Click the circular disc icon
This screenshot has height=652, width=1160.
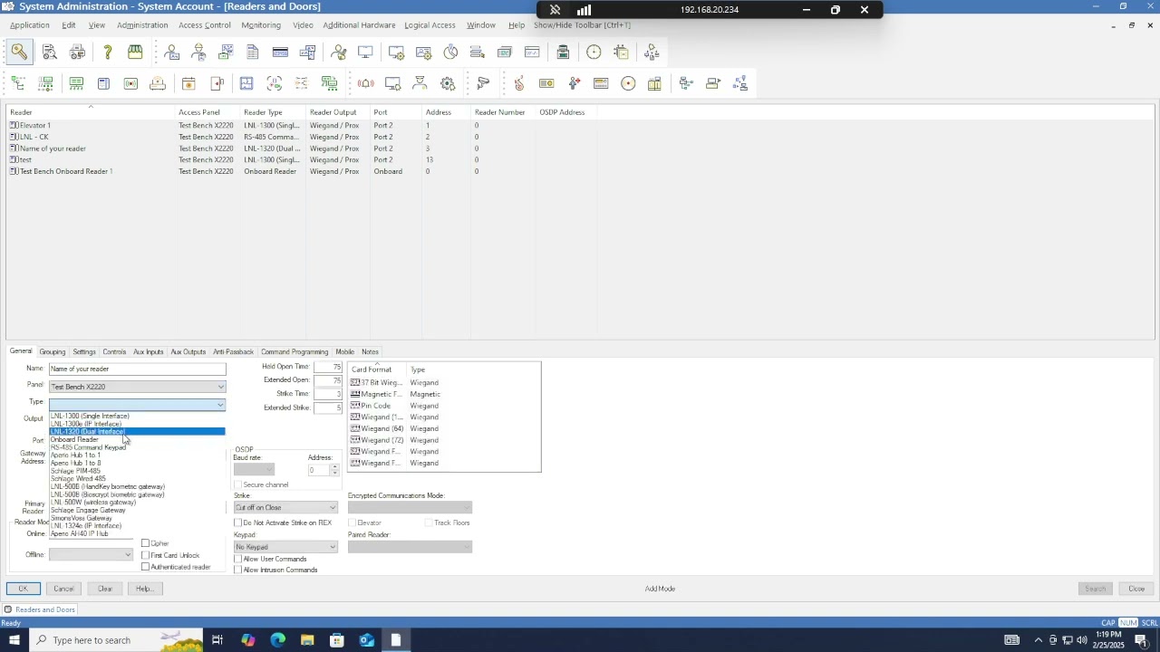(628, 83)
